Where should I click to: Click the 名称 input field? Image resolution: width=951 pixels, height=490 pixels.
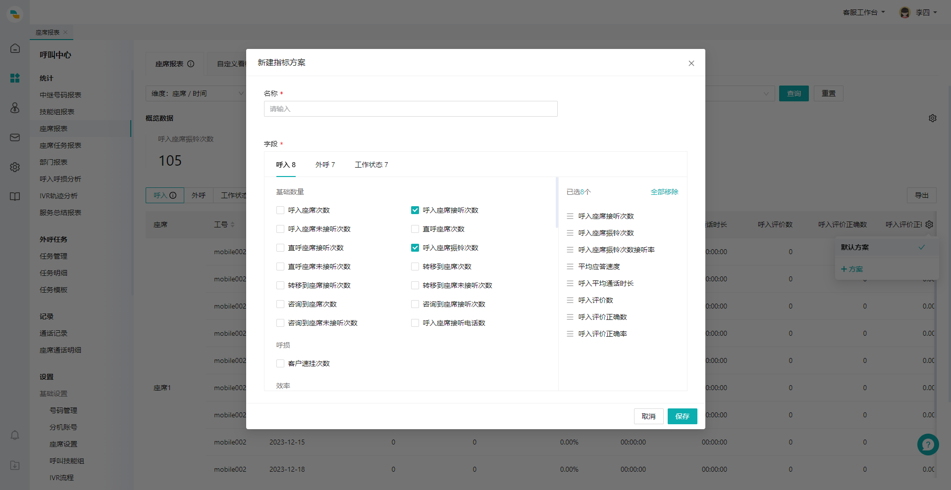pos(411,109)
